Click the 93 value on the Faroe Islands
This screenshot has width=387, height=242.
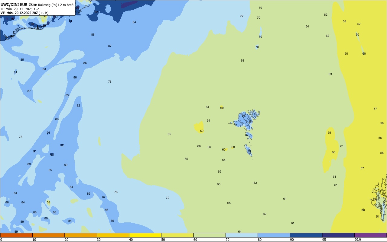244,116
